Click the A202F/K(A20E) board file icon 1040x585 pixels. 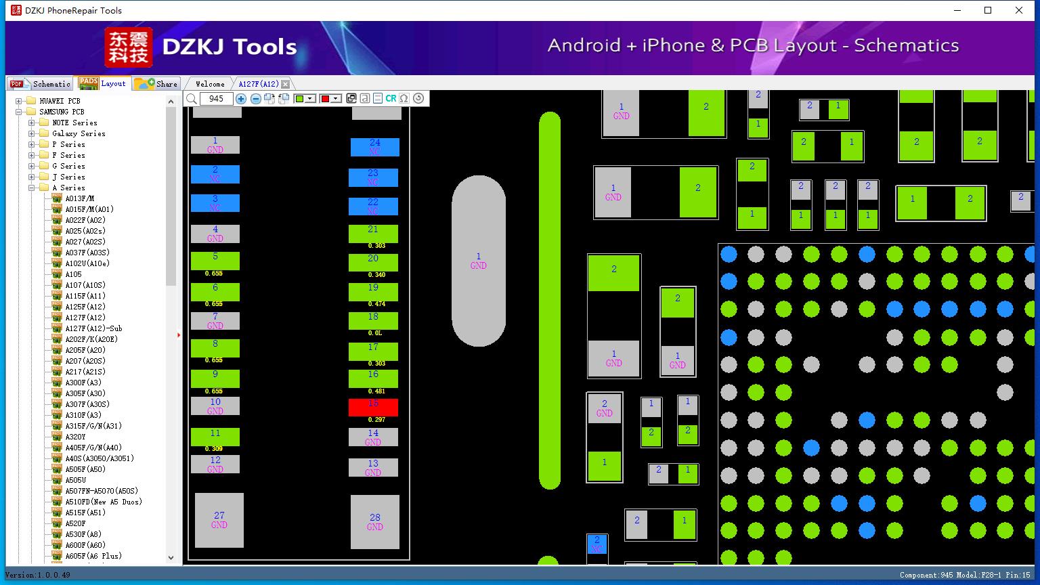[57, 339]
